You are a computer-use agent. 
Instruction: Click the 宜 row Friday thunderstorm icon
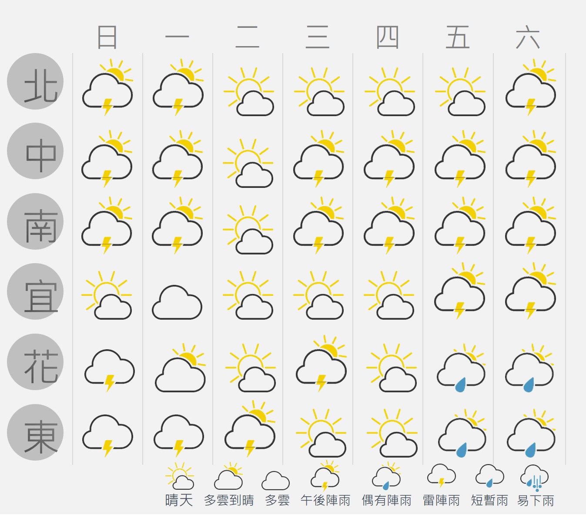pos(460,291)
